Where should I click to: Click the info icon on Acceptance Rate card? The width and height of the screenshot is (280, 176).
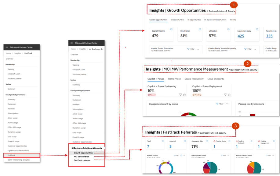pos(207,141)
